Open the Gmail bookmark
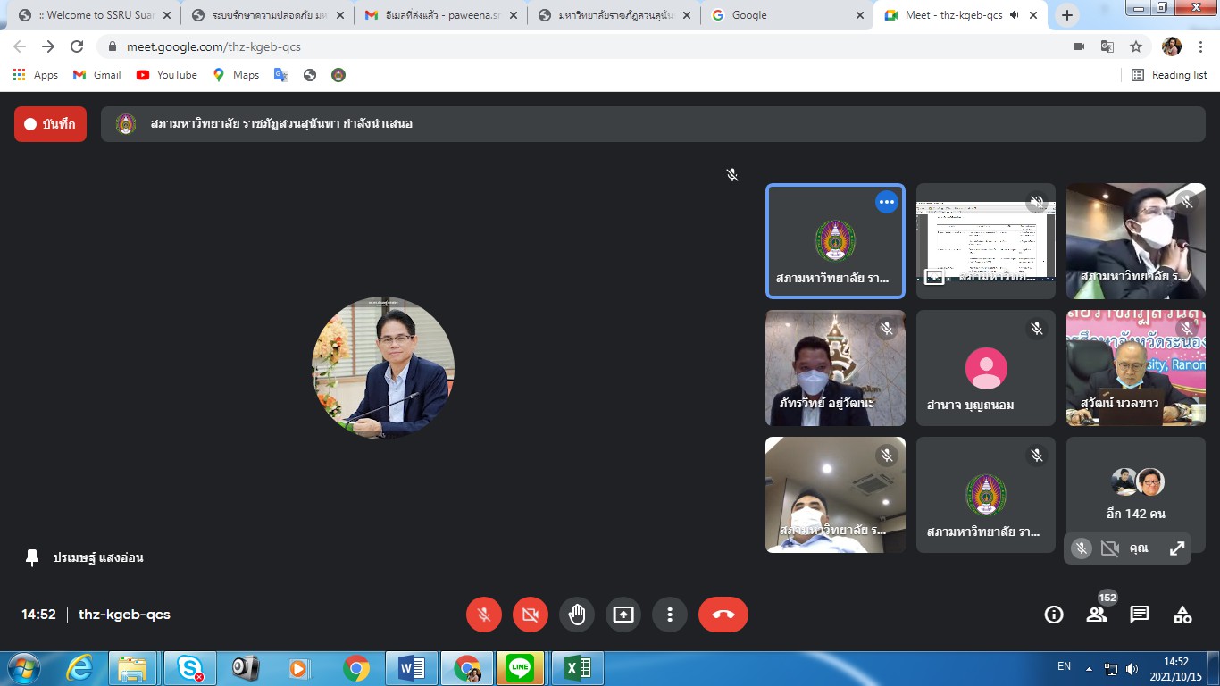 tap(96, 75)
